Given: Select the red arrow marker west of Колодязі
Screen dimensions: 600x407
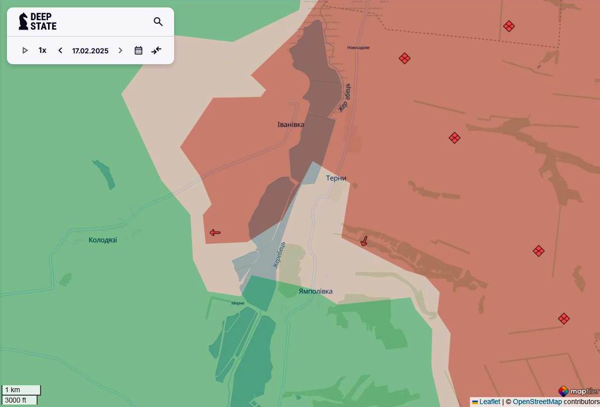Looking at the screenshot, I should pos(215,232).
